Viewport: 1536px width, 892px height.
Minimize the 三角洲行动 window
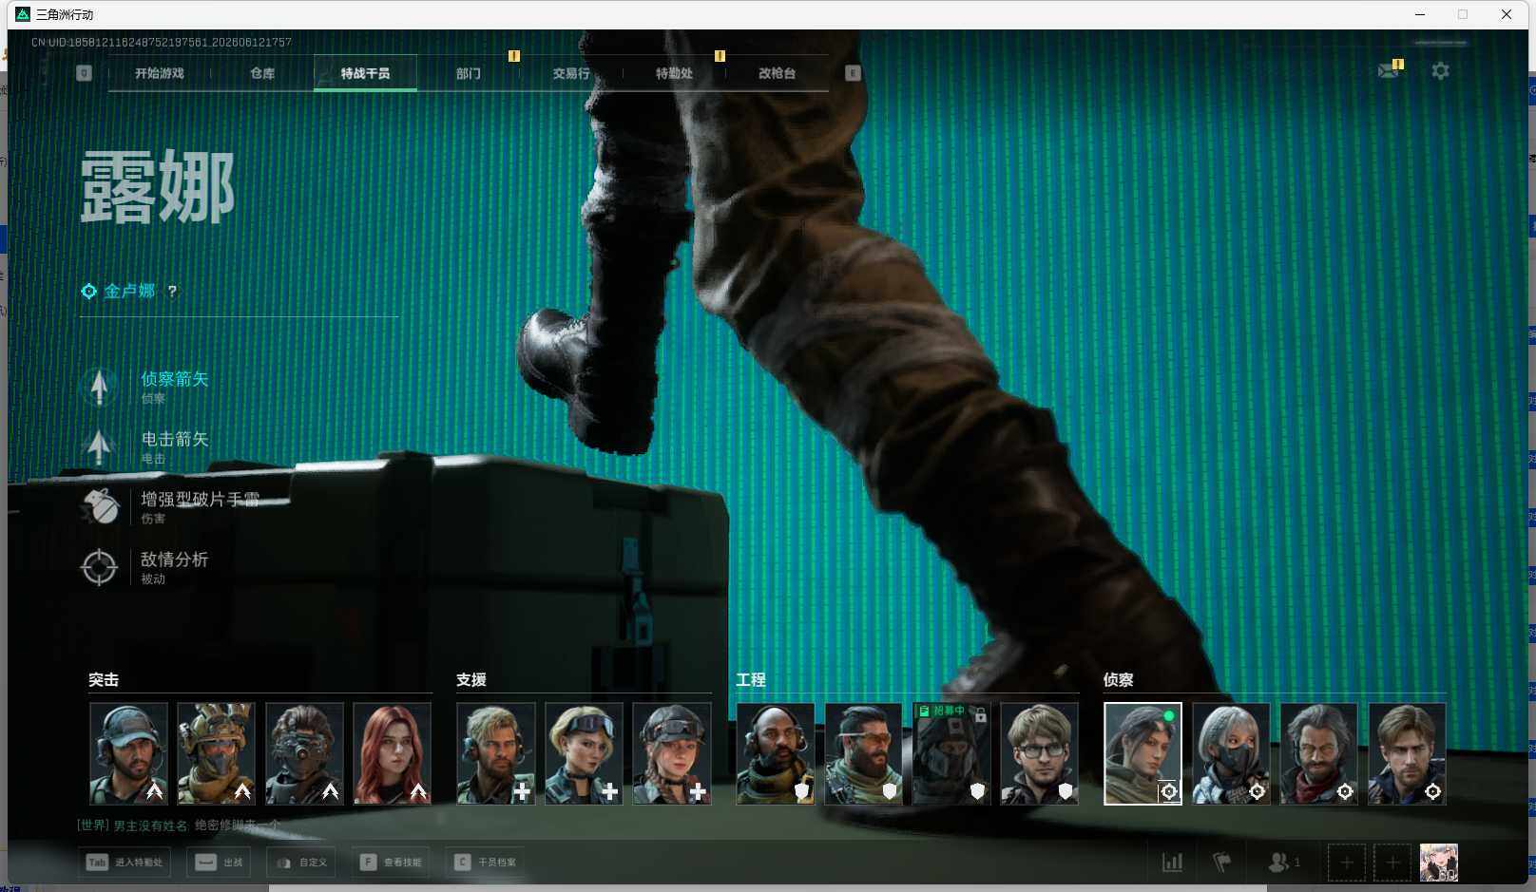click(x=1420, y=14)
